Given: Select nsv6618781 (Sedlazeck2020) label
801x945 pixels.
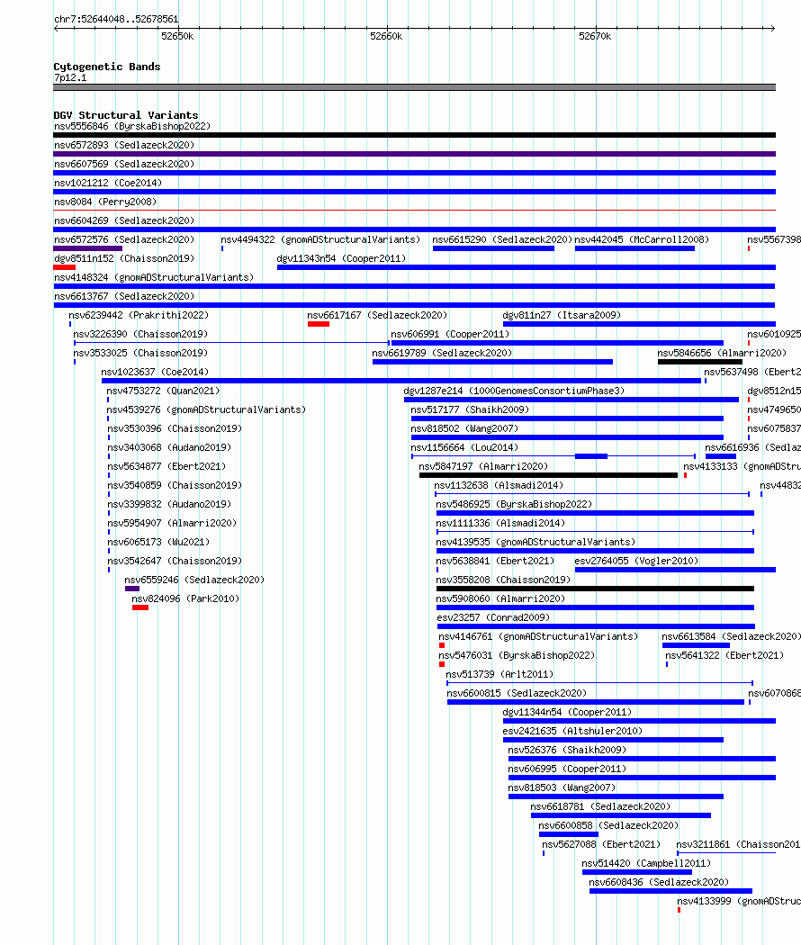Looking at the screenshot, I should pyautogui.click(x=600, y=806).
